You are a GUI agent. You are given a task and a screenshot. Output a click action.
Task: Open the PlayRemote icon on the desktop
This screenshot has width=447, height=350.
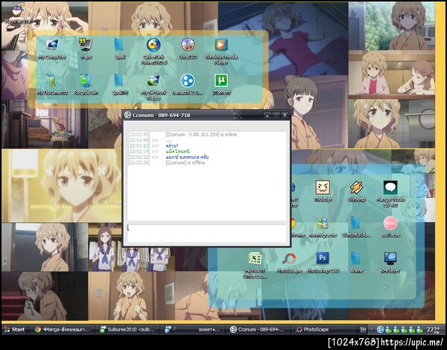pyautogui.click(x=18, y=14)
